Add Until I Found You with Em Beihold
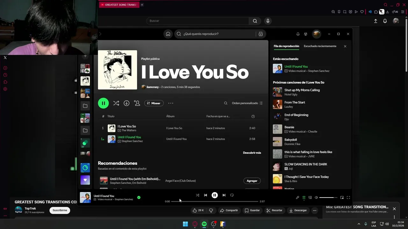 (252, 181)
